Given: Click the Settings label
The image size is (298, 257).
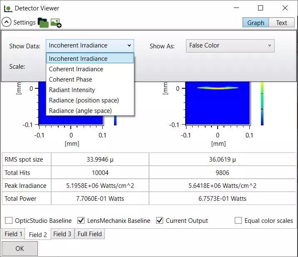Looking at the screenshot, I should (24, 22).
